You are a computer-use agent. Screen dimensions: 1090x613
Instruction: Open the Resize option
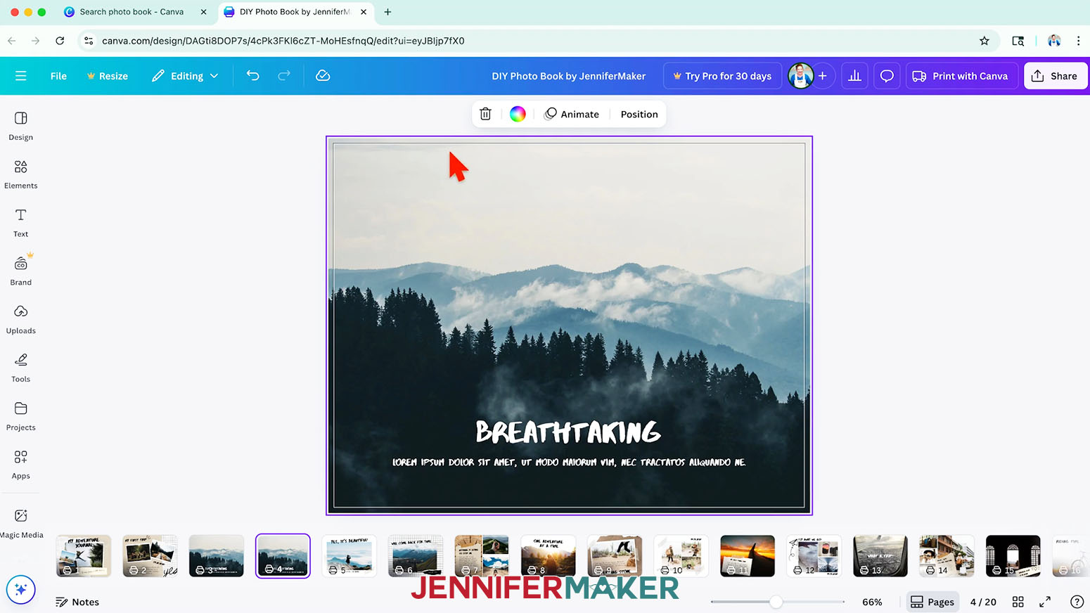click(x=107, y=76)
